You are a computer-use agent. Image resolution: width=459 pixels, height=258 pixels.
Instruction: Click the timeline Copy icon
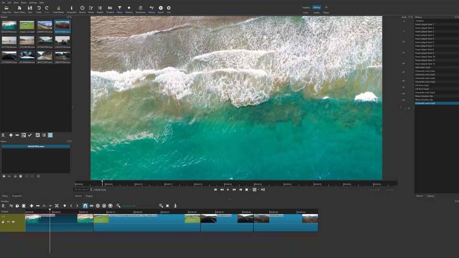click(17, 206)
